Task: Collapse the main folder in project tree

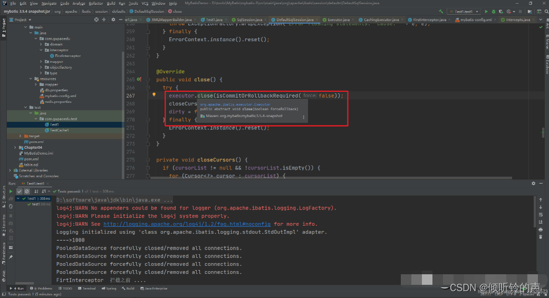Action: 25,27
